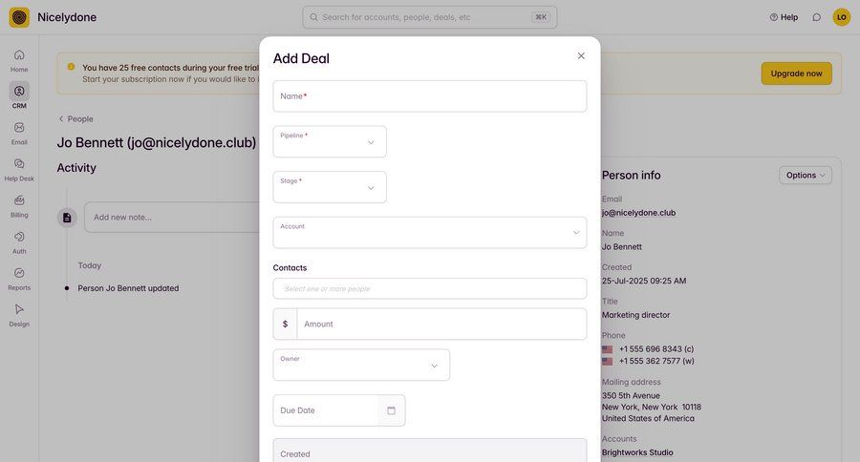Screen dimensions: 860x462
Task: Open the Home sidebar icon
Action: pos(19,54)
